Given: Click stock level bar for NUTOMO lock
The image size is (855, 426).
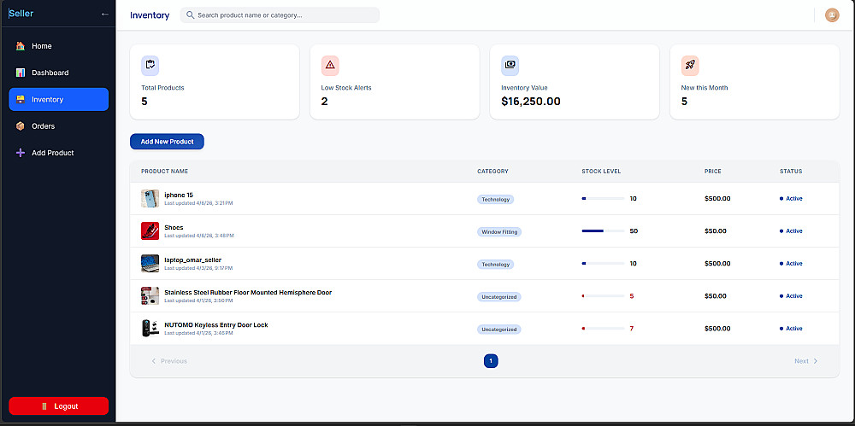Looking at the screenshot, I should 603,329.
